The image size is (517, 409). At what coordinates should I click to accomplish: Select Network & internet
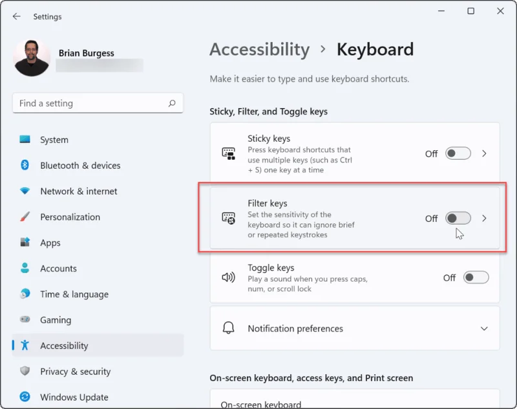coord(98,191)
